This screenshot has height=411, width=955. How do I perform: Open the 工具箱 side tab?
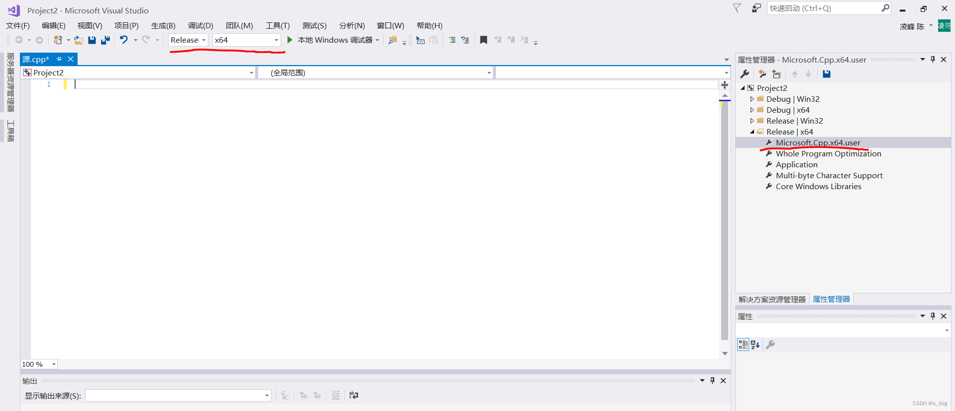pyautogui.click(x=10, y=131)
